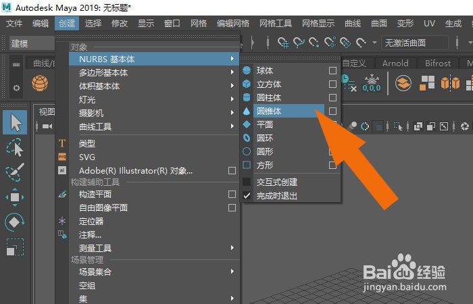Expand the 多边形基本体 submenu
Screen dimensions: 473x304
[x=154, y=72]
